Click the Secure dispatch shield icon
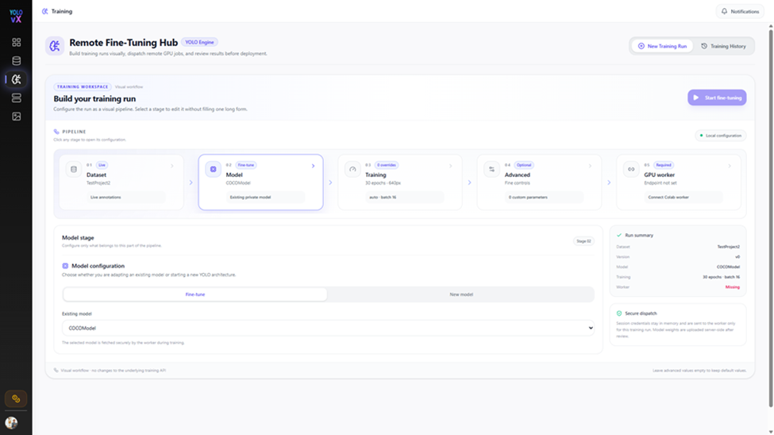774x435 pixels. coord(619,313)
